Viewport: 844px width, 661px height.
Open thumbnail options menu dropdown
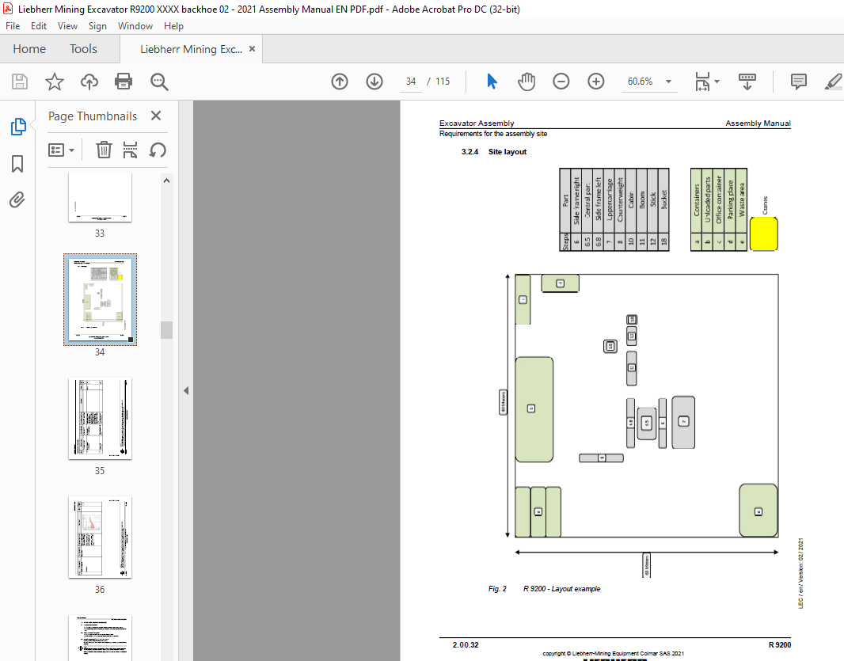(62, 150)
